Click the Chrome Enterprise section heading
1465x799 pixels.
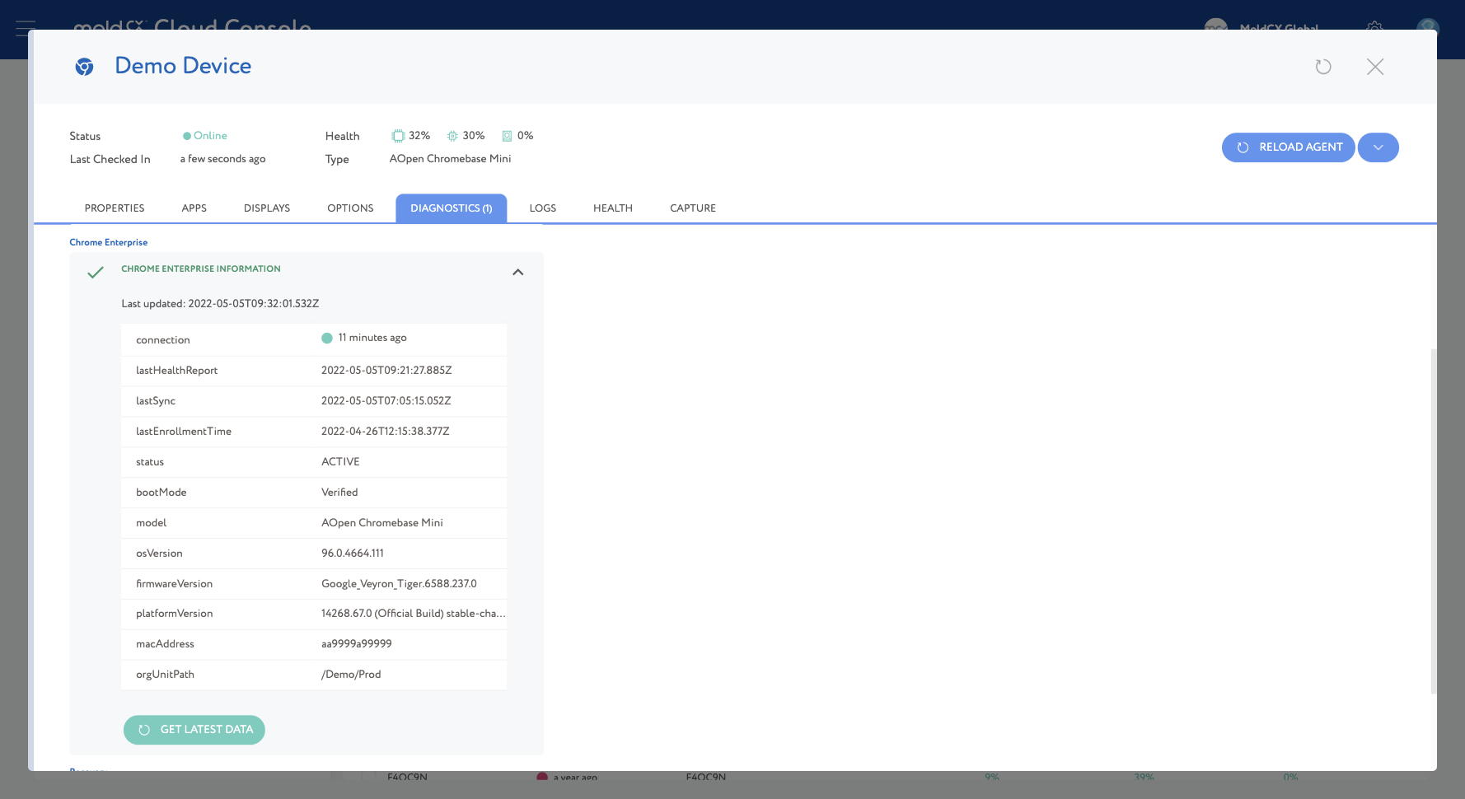tap(109, 242)
